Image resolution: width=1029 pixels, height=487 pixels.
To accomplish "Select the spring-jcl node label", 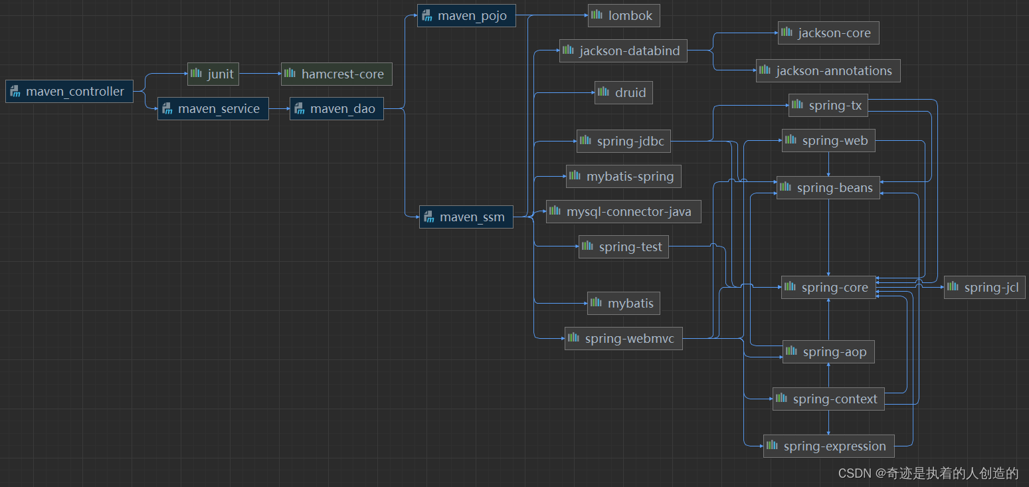I will (x=991, y=287).
